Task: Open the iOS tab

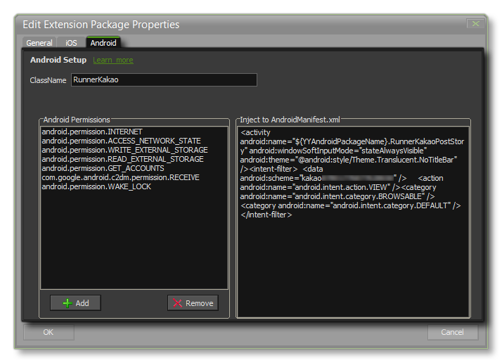Action: click(x=71, y=43)
